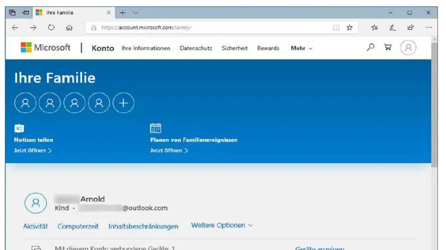Open the favorites hub
The image size is (446, 250).
[x=374, y=27]
